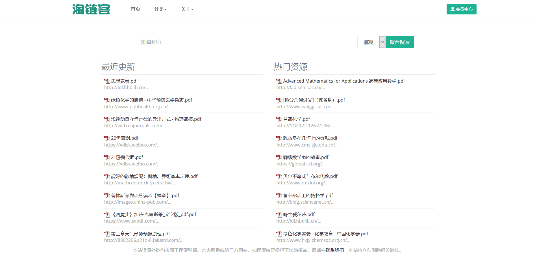Click PDF icon beside 21卧薪尝胆.pdf
The width and height of the screenshot is (537, 254).
click(107, 158)
